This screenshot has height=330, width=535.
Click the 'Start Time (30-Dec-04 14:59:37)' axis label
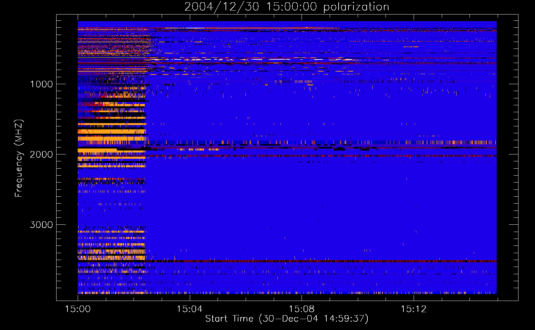287,319
